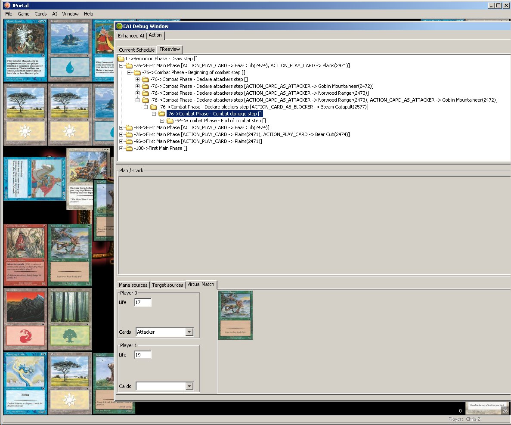Expand the -108 First Main Phase node
Image resolution: width=511 pixels, height=425 pixels.
121,148
